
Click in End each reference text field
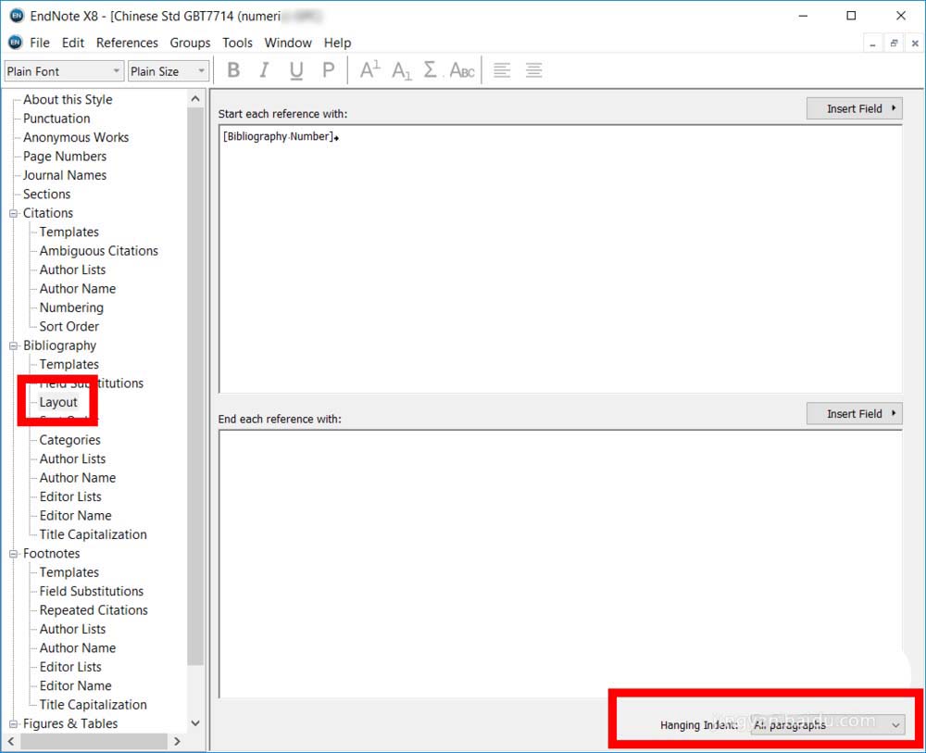[560, 563]
